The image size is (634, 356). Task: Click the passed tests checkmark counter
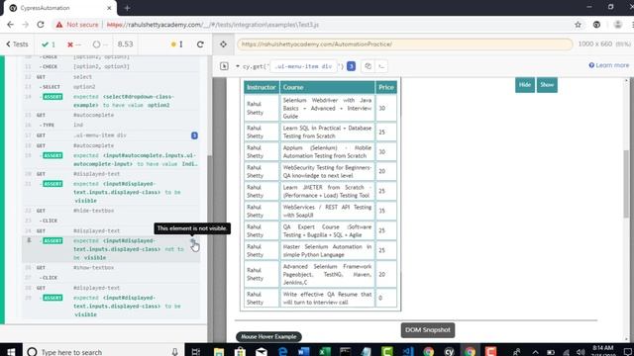[49, 44]
